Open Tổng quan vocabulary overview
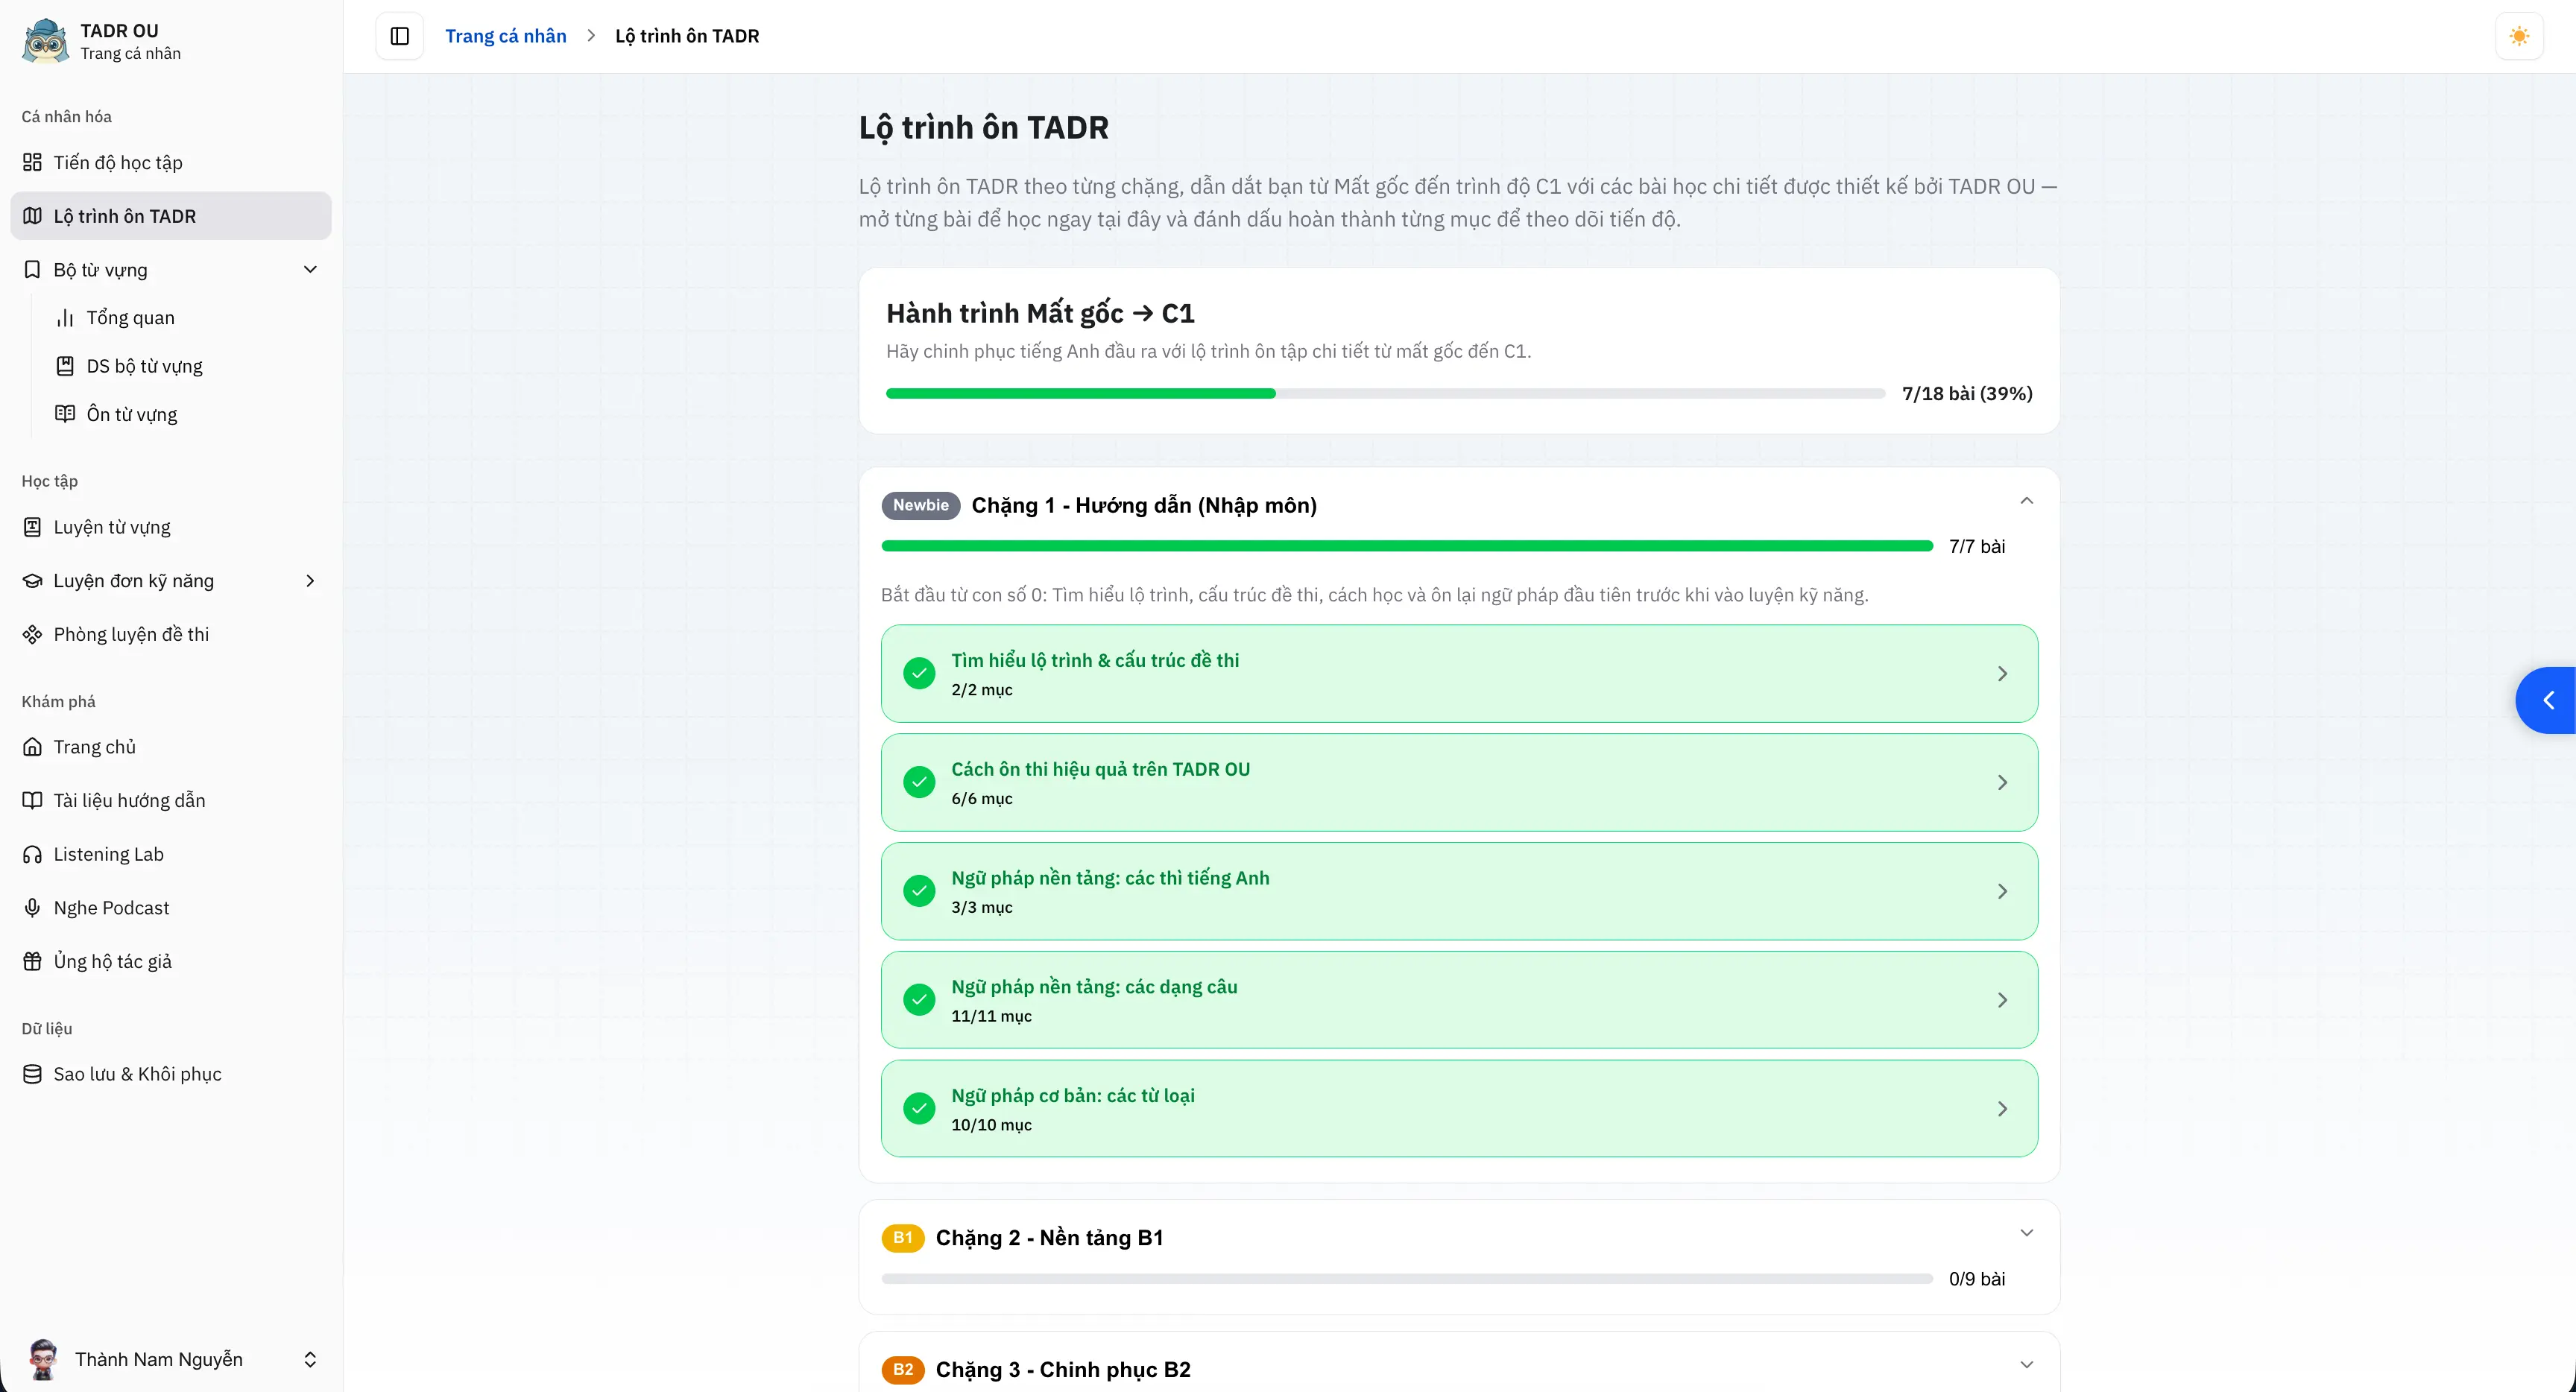 (x=187, y=318)
